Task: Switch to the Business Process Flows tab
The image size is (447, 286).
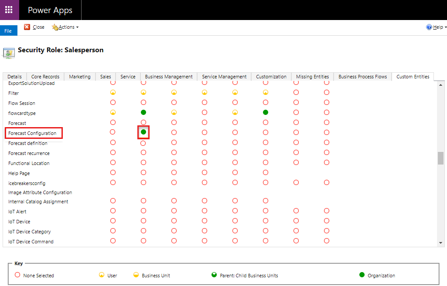Action: 362,77
